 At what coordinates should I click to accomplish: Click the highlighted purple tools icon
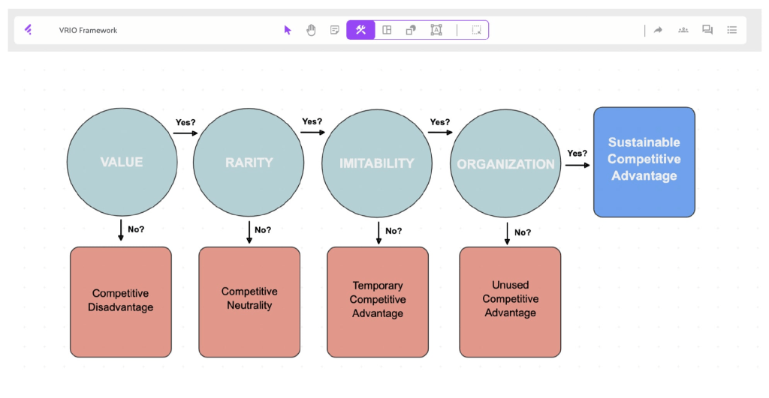[360, 30]
